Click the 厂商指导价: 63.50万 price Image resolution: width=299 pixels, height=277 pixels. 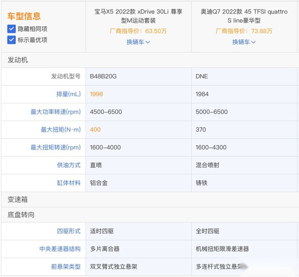point(138,31)
